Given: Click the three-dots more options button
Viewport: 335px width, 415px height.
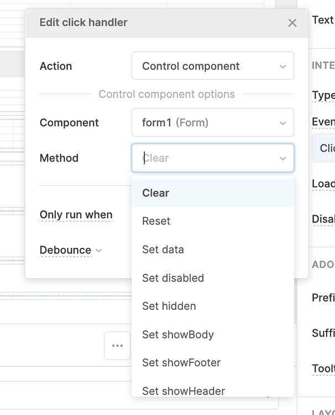Looking at the screenshot, I should tap(117, 346).
